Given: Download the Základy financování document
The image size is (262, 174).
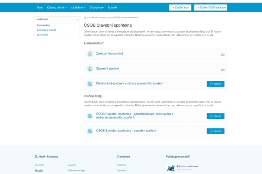Looking at the screenshot, I should click(223, 54).
